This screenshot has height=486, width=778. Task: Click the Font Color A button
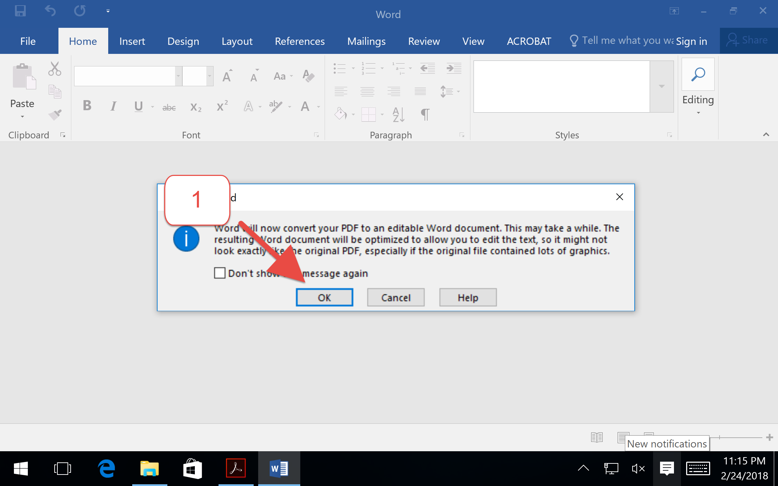(305, 106)
